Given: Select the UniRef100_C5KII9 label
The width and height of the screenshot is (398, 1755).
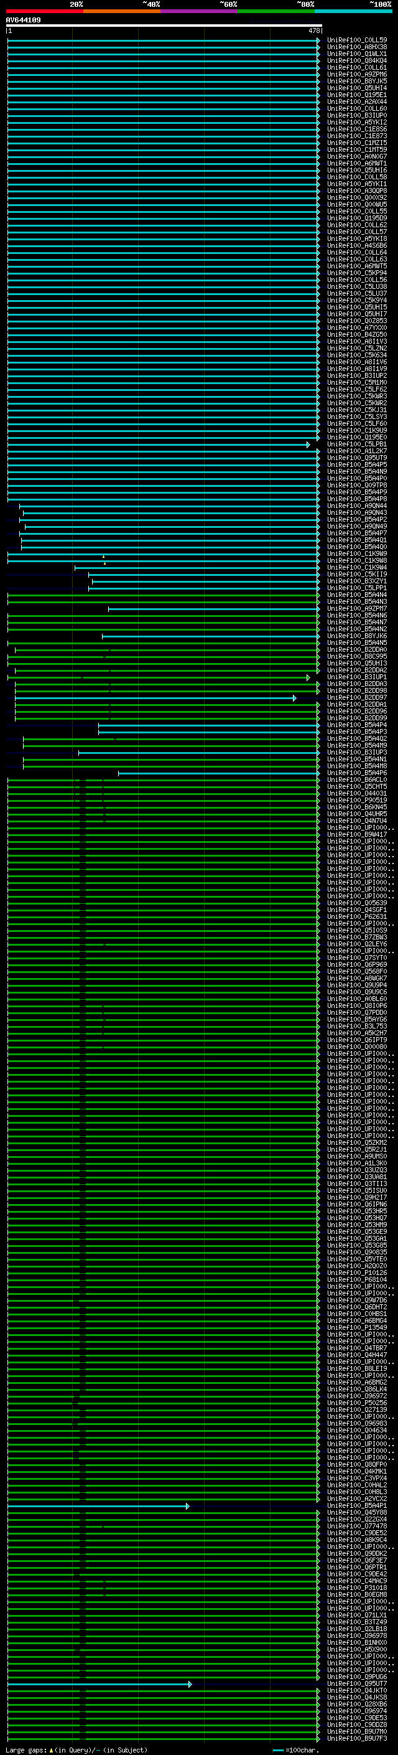Looking at the screenshot, I should (x=357, y=575).
